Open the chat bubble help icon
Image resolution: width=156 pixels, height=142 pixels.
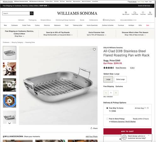tap(124, 137)
